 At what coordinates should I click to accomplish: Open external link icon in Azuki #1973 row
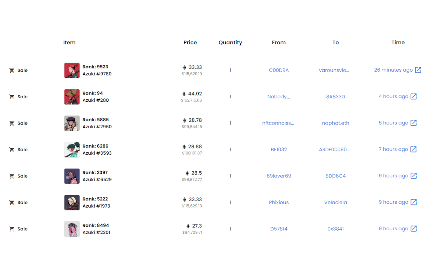(x=413, y=202)
